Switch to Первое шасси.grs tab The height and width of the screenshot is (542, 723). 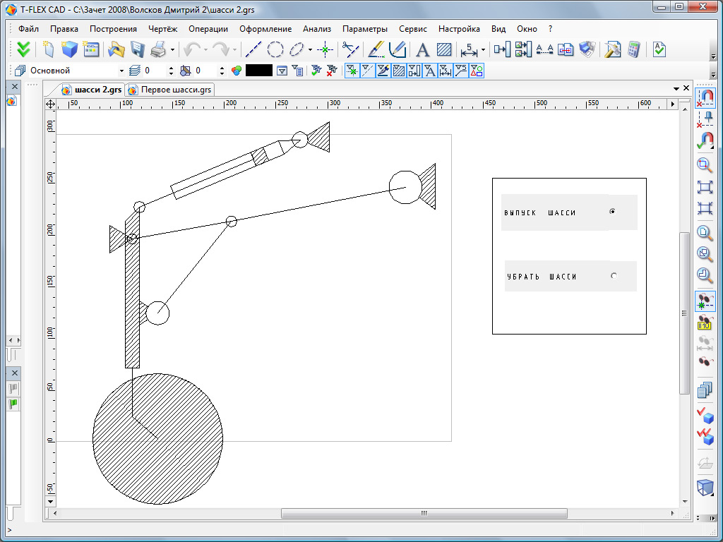tap(171, 90)
